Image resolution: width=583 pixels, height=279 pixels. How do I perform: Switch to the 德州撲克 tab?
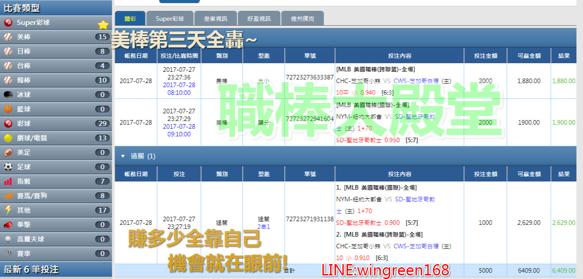coord(303,19)
